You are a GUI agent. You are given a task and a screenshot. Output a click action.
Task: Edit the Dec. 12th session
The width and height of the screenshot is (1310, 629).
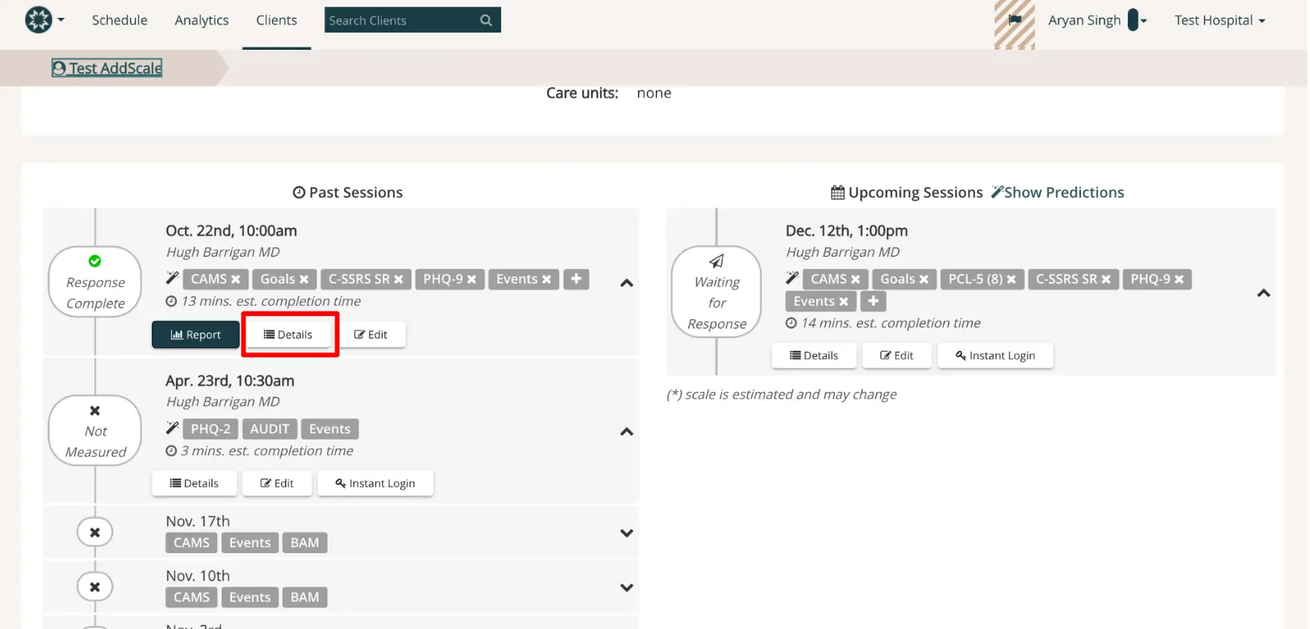click(897, 355)
